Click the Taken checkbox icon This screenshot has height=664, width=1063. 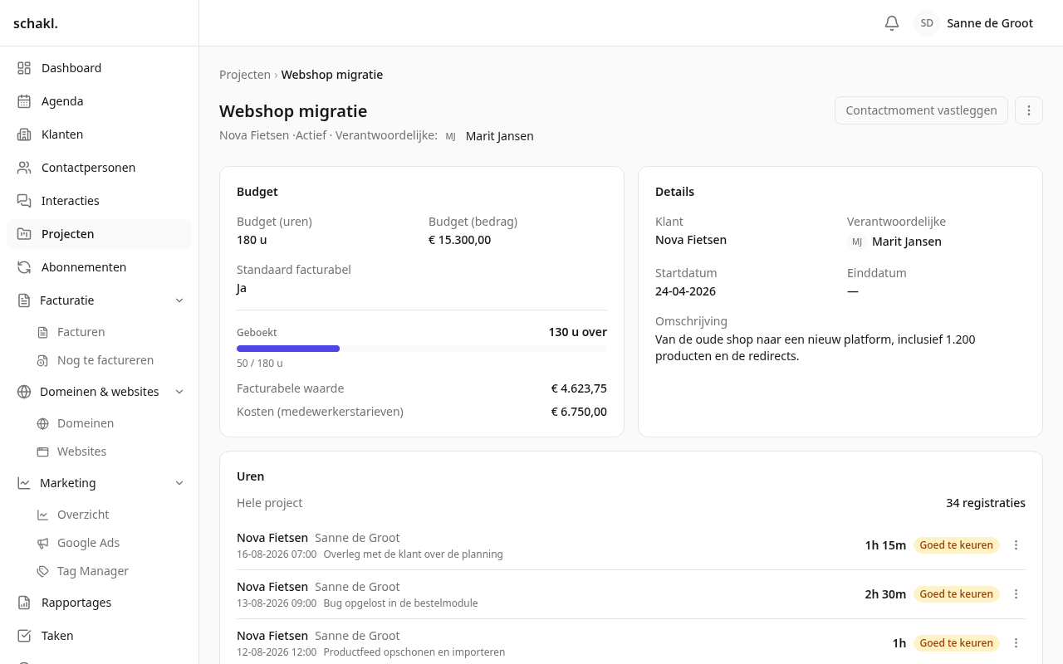(x=24, y=636)
